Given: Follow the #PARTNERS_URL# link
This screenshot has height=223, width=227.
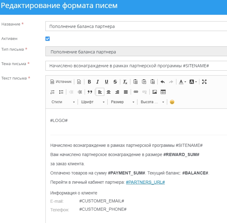Looking at the screenshot, I should point(145,182).
